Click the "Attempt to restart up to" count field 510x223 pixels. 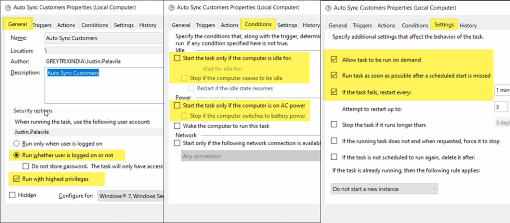coord(501,107)
